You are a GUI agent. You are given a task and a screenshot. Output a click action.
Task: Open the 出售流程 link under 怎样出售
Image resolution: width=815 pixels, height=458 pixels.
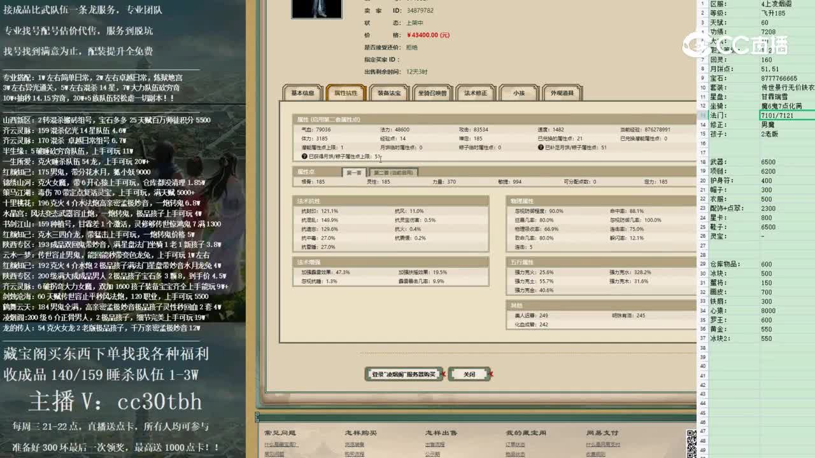(434, 443)
